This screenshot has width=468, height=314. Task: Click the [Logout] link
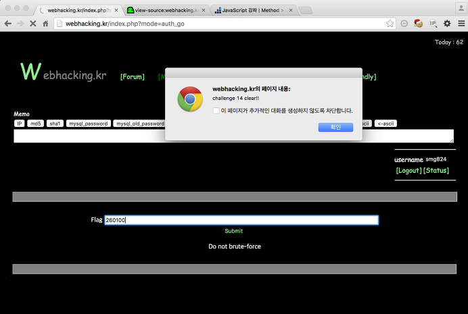(408, 171)
